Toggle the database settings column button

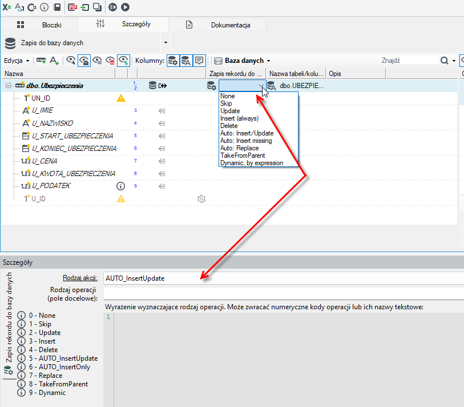[173, 61]
